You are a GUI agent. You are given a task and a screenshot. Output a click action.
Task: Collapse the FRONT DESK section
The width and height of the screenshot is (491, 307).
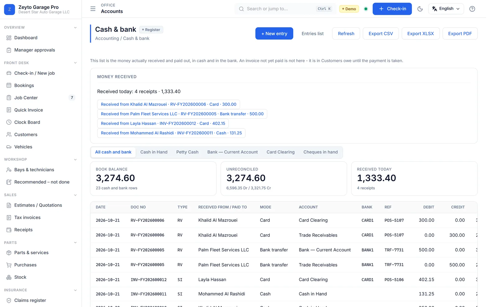tap(75, 63)
